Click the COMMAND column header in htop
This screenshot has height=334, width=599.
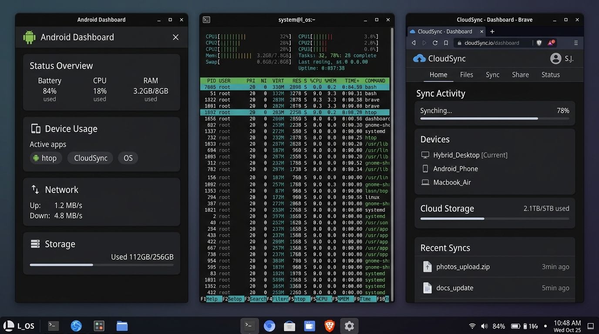click(x=375, y=80)
